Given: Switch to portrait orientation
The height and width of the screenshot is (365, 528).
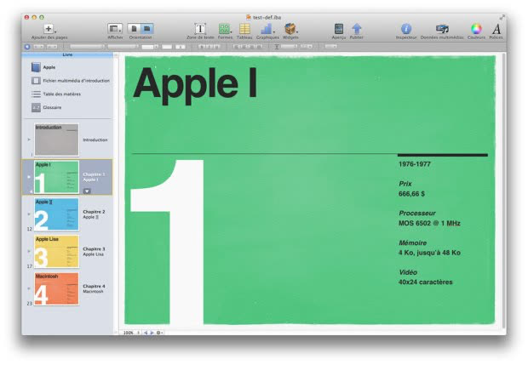Looking at the screenshot, I should coord(134,29).
